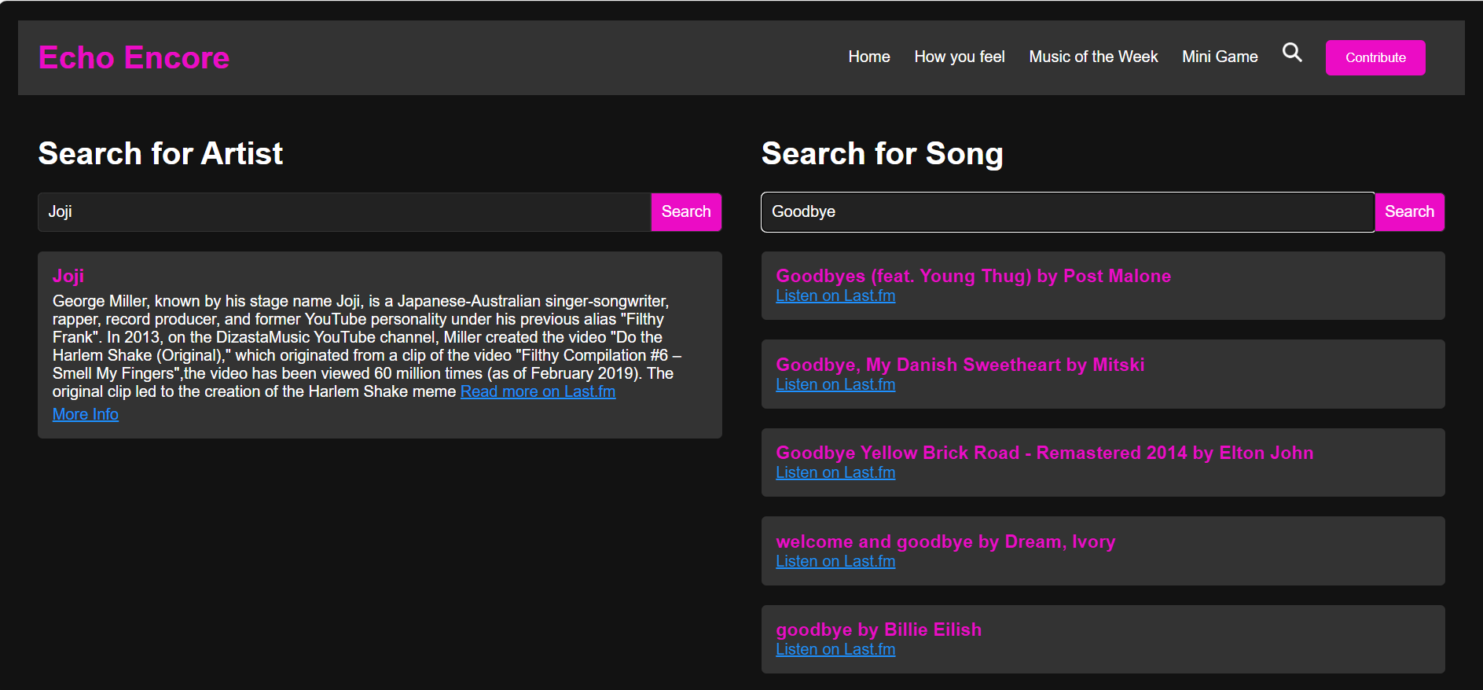Image resolution: width=1483 pixels, height=690 pixels.
Task: Click the Echo Encore logo
Action: pyautogui.click(x=134, y=57)
